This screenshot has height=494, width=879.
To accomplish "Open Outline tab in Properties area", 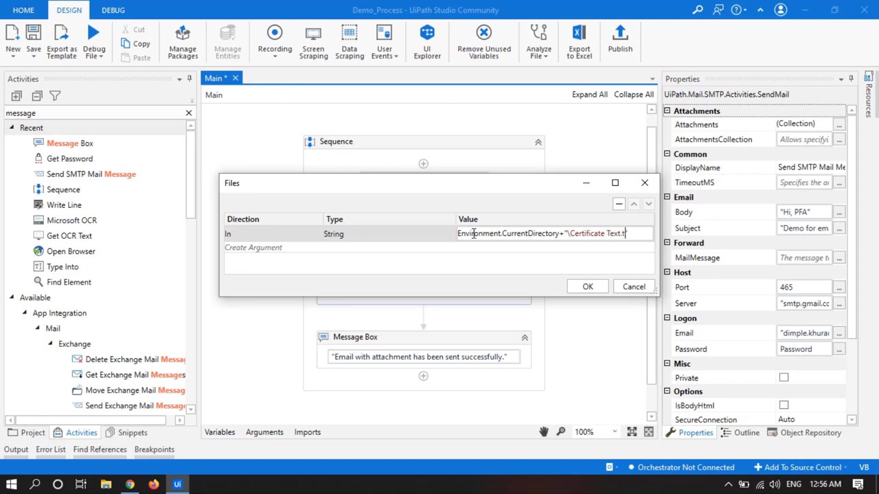I will 740,433.
